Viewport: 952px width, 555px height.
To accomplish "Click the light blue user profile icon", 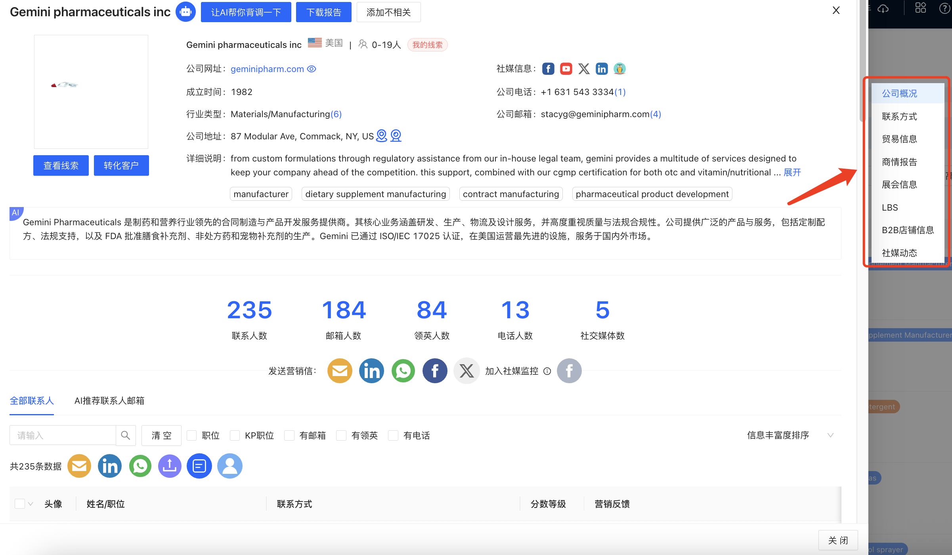I will (x=230, y=466).
